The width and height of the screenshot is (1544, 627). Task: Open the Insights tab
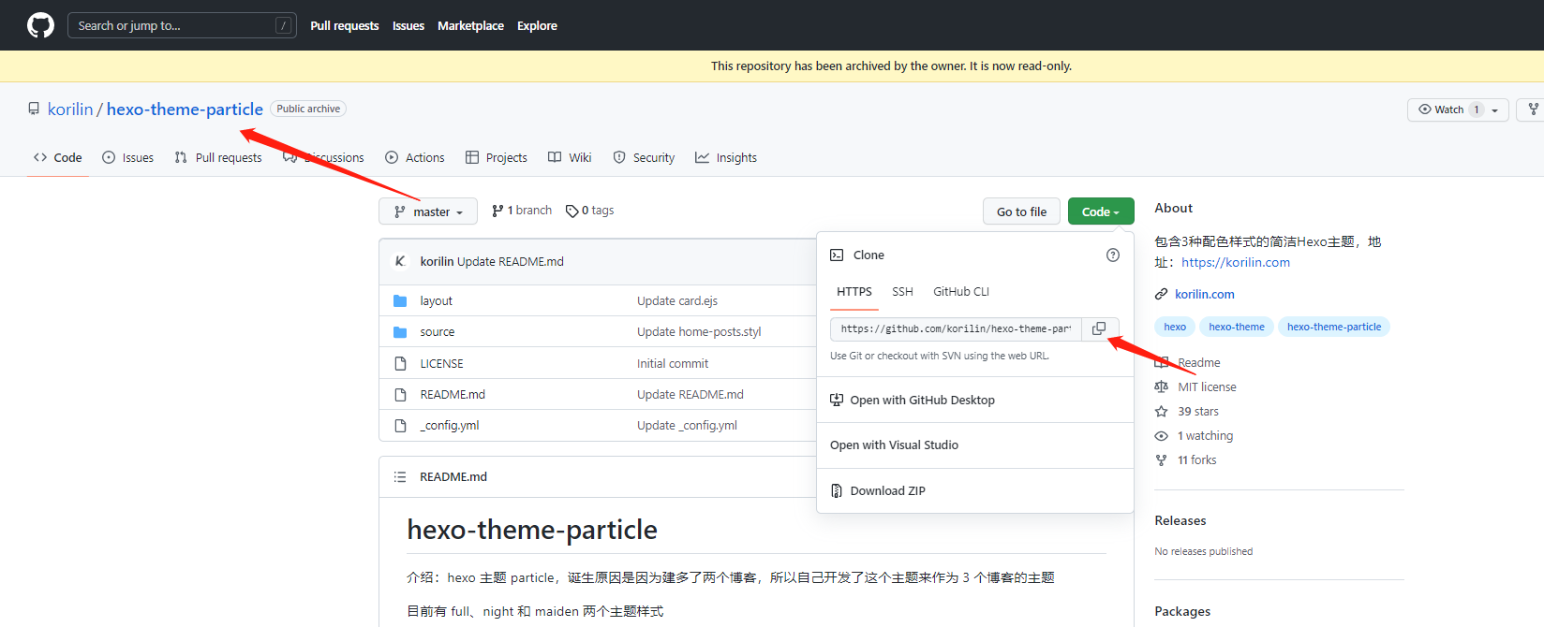[726, 157]
